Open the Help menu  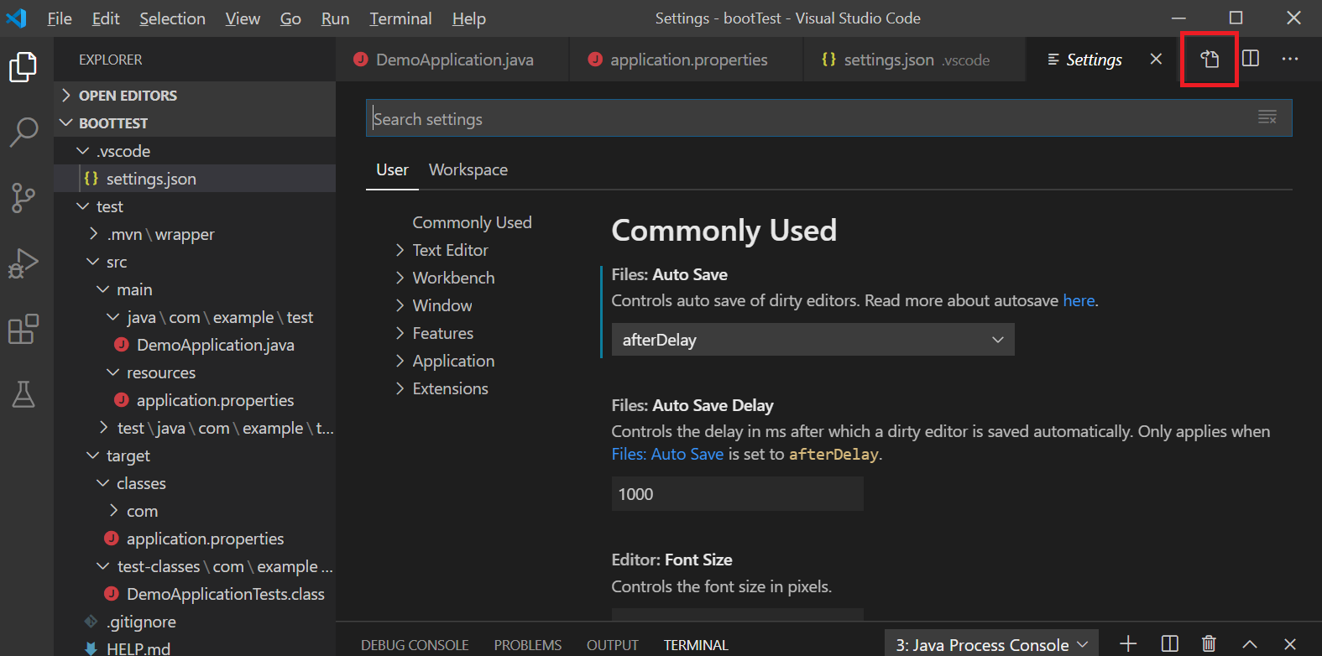pyautogui.click(x=468, y=18)
